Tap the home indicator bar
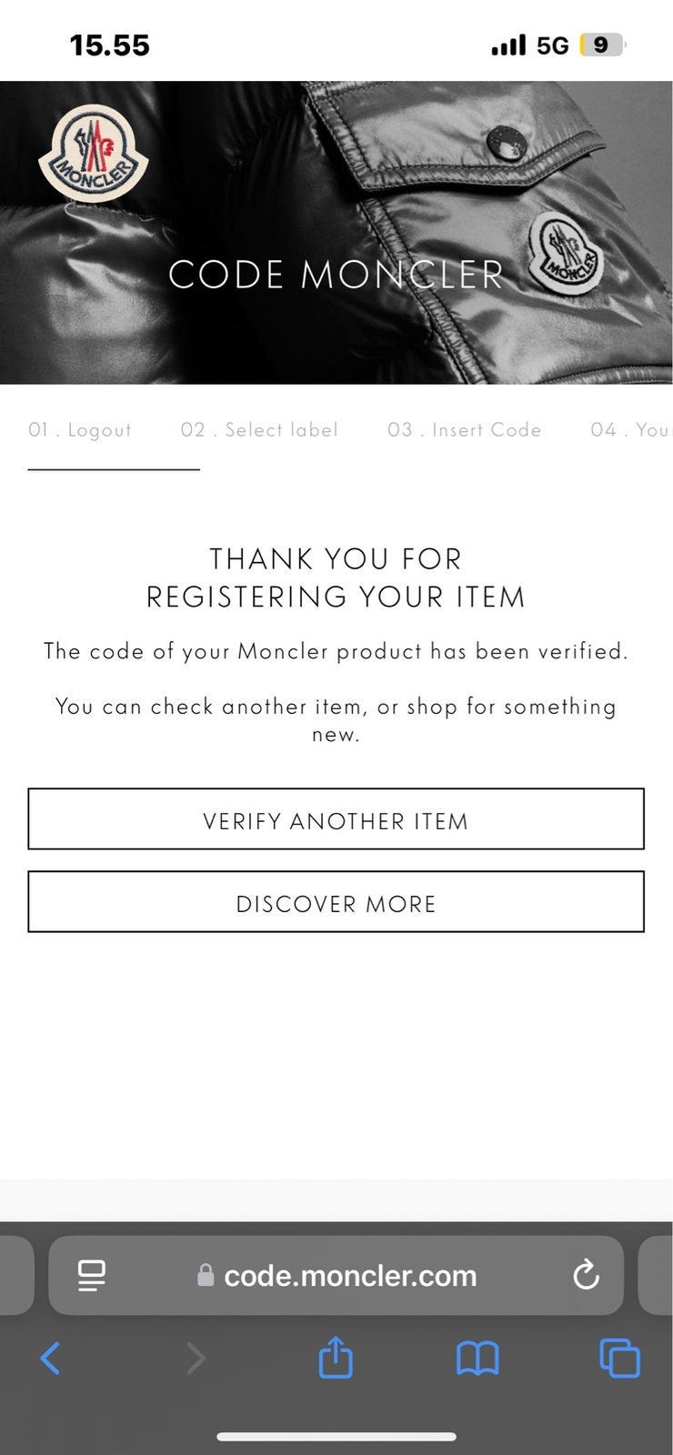 [336, 1437]
